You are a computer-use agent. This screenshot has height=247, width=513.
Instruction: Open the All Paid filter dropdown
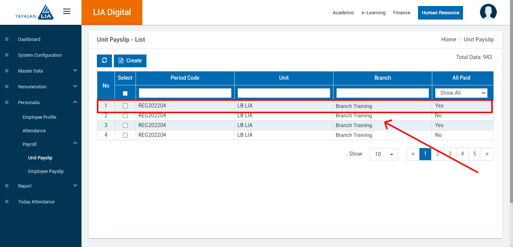[x=461, y=93]
